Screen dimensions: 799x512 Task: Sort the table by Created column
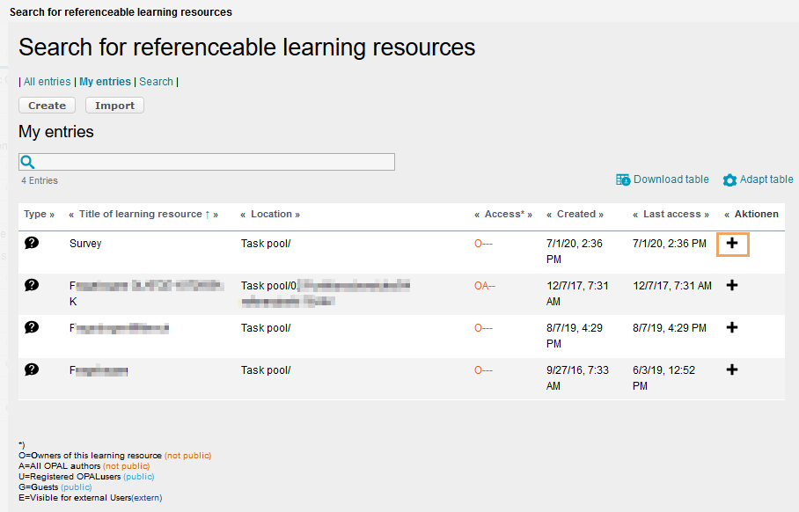pyautogui.click(x=575, y=214)
